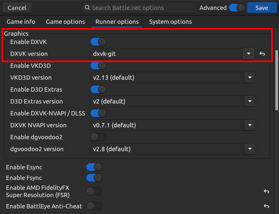
Task: Cancel the configuration dialog
Action: (17, 8)
